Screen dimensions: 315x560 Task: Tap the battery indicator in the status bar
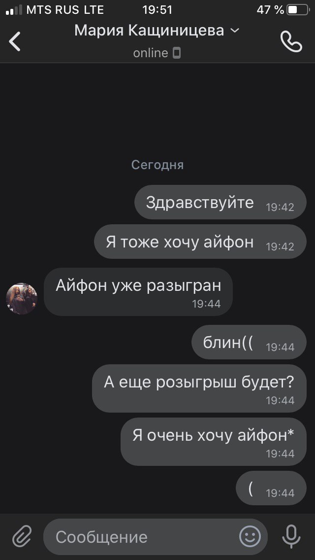tap(298, 10)
